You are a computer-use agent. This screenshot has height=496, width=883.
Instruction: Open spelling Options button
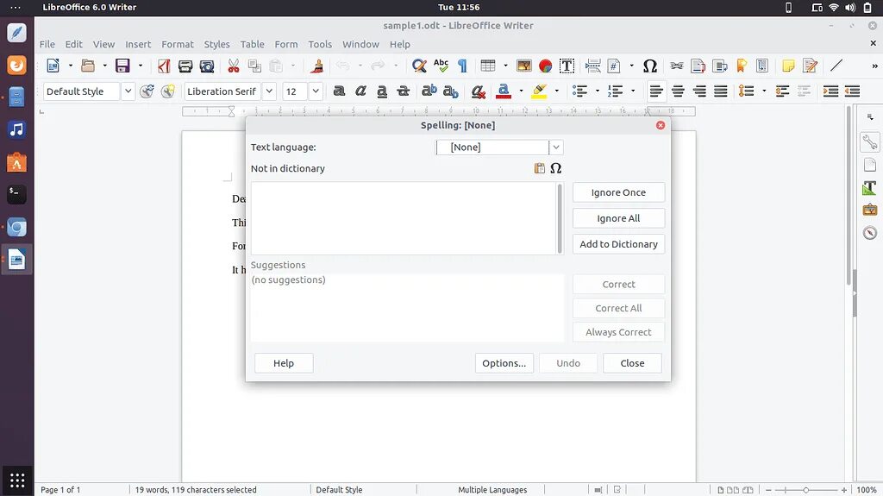(504, 363)
